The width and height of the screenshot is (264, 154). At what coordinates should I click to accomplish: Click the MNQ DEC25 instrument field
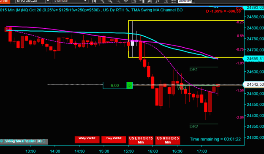(x=30, y=1)
